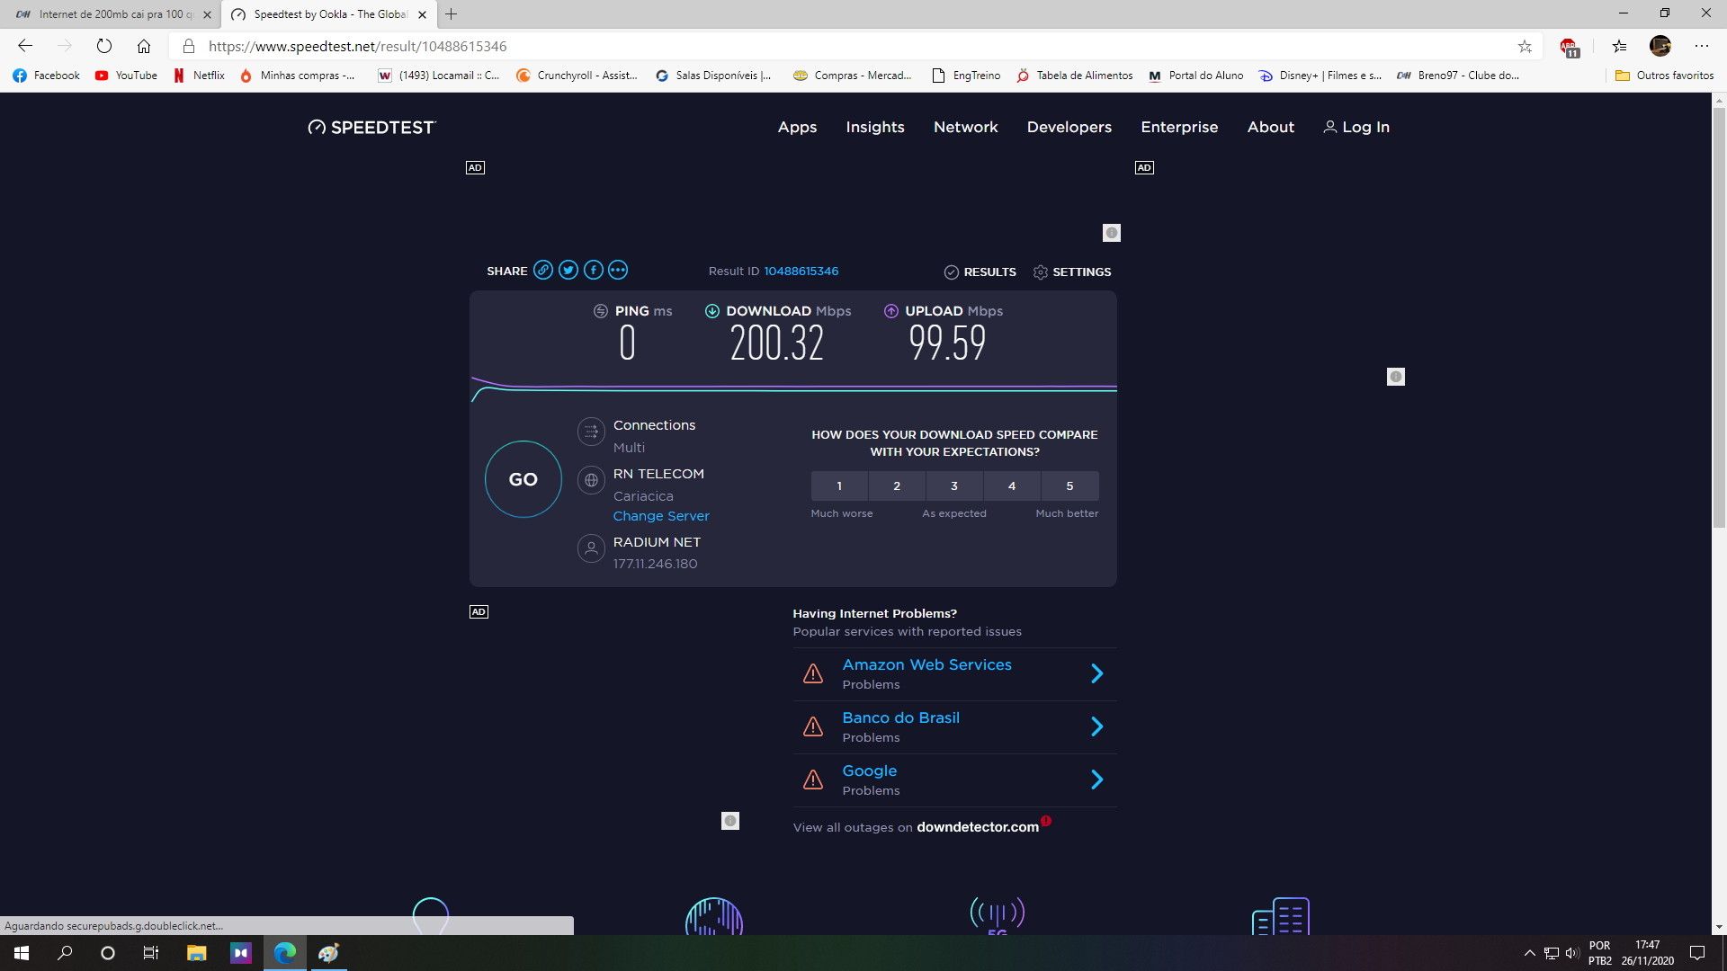Rate download speed as 1
The image size is (1727, 971).
pyautogui.click(x=839, y=486)
